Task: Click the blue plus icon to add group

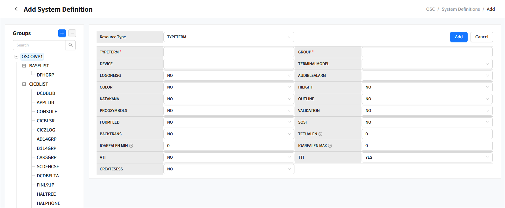Action: tap(62, 33)
